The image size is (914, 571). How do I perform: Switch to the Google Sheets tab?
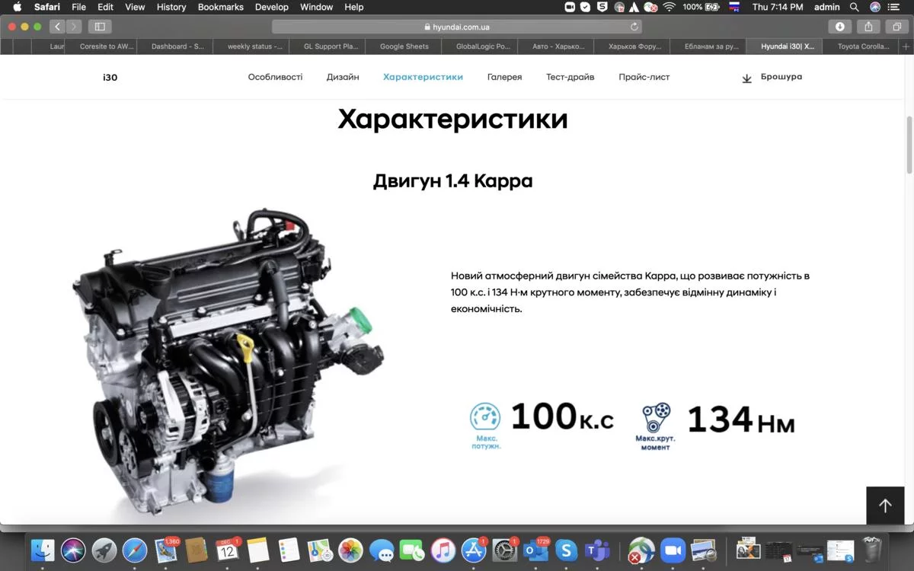pyautogui.click(x=404, y=46)
